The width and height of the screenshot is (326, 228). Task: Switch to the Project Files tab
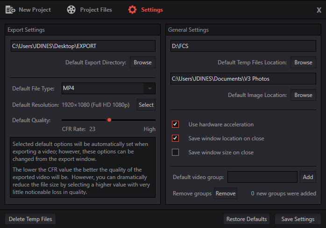point(89,10)
